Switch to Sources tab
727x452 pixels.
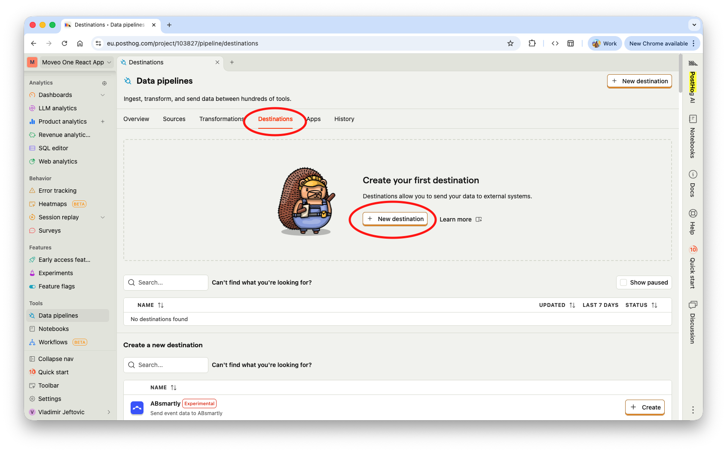point(174,119)
